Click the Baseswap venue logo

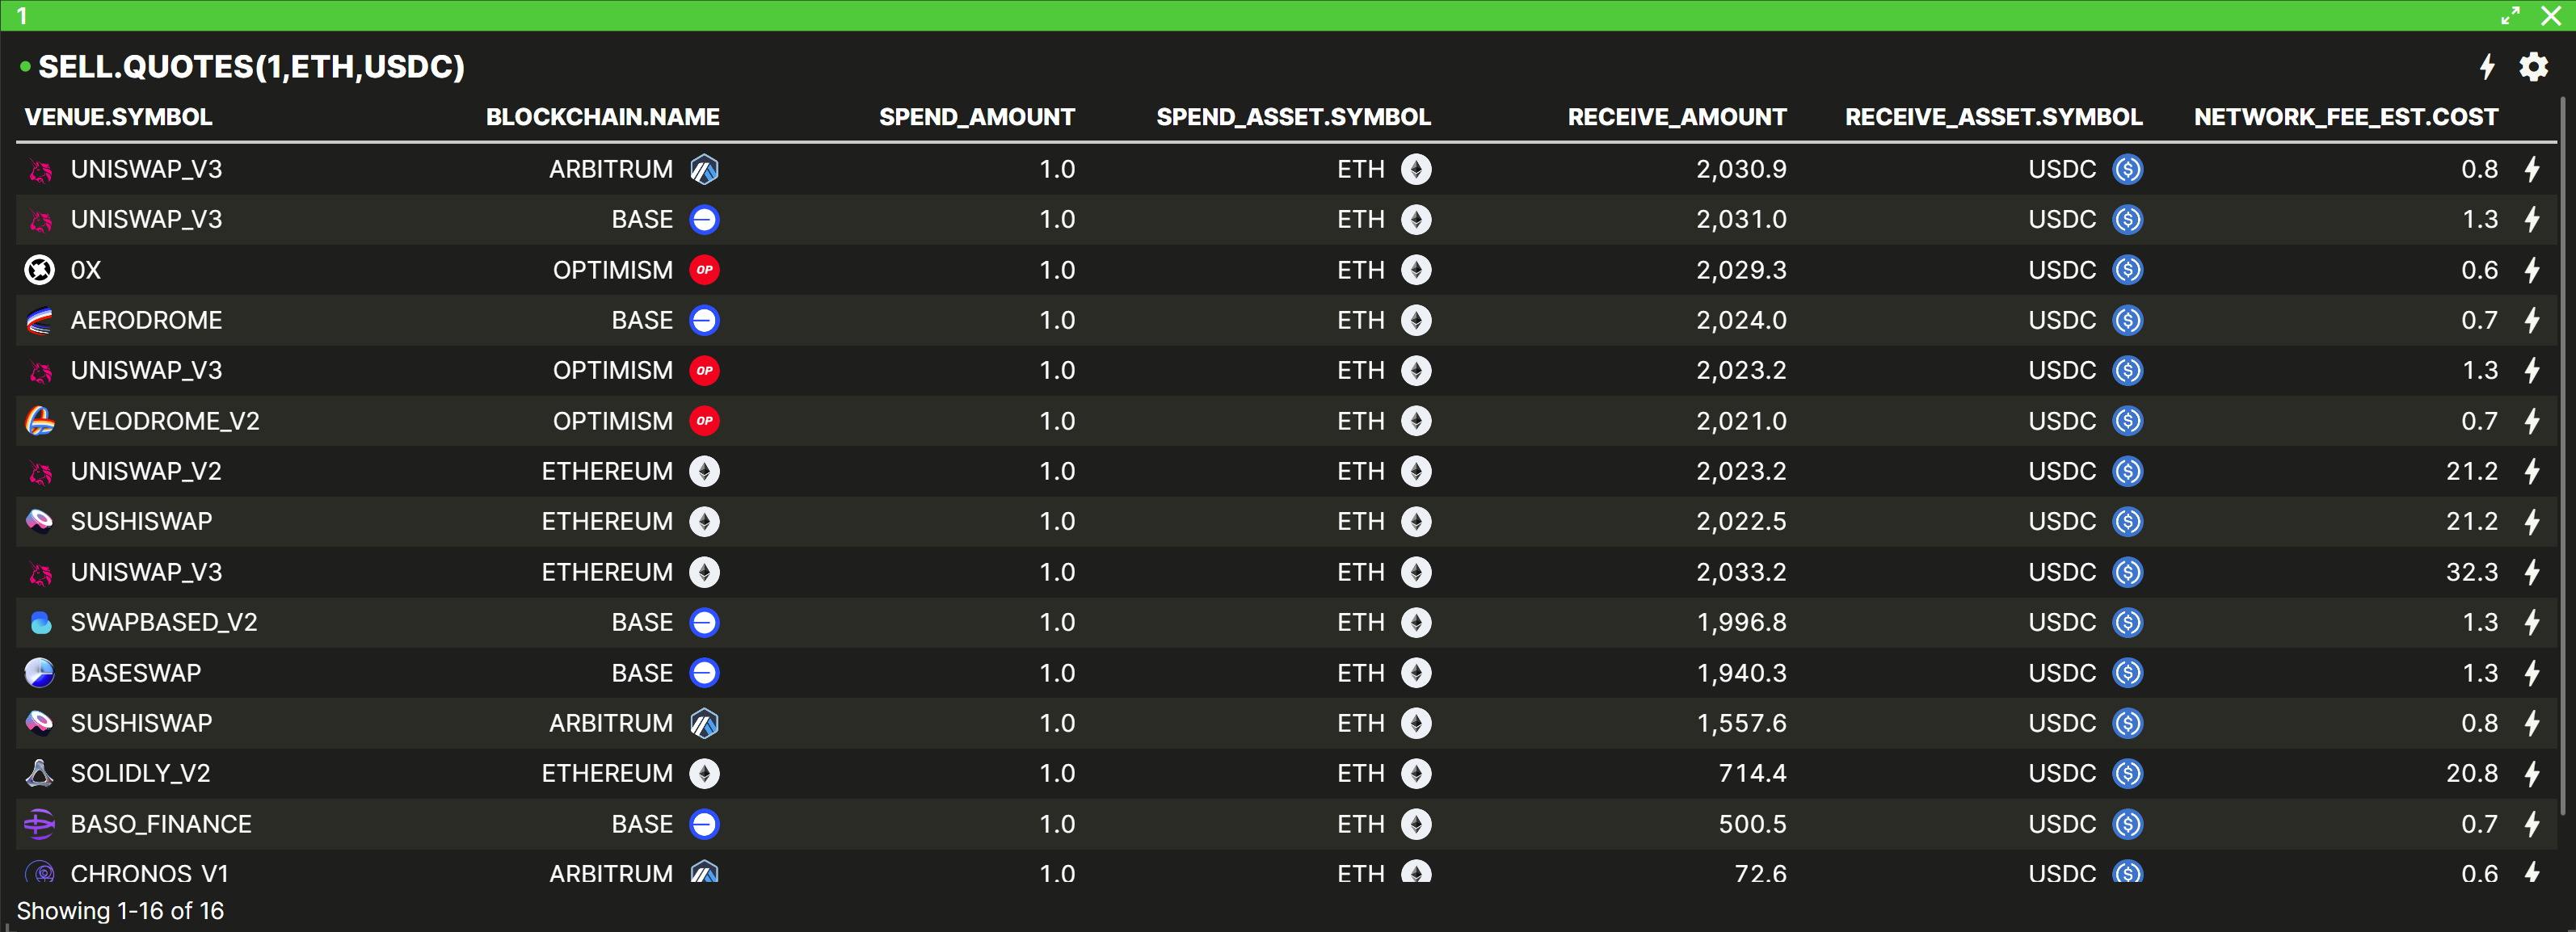point(39,673)
